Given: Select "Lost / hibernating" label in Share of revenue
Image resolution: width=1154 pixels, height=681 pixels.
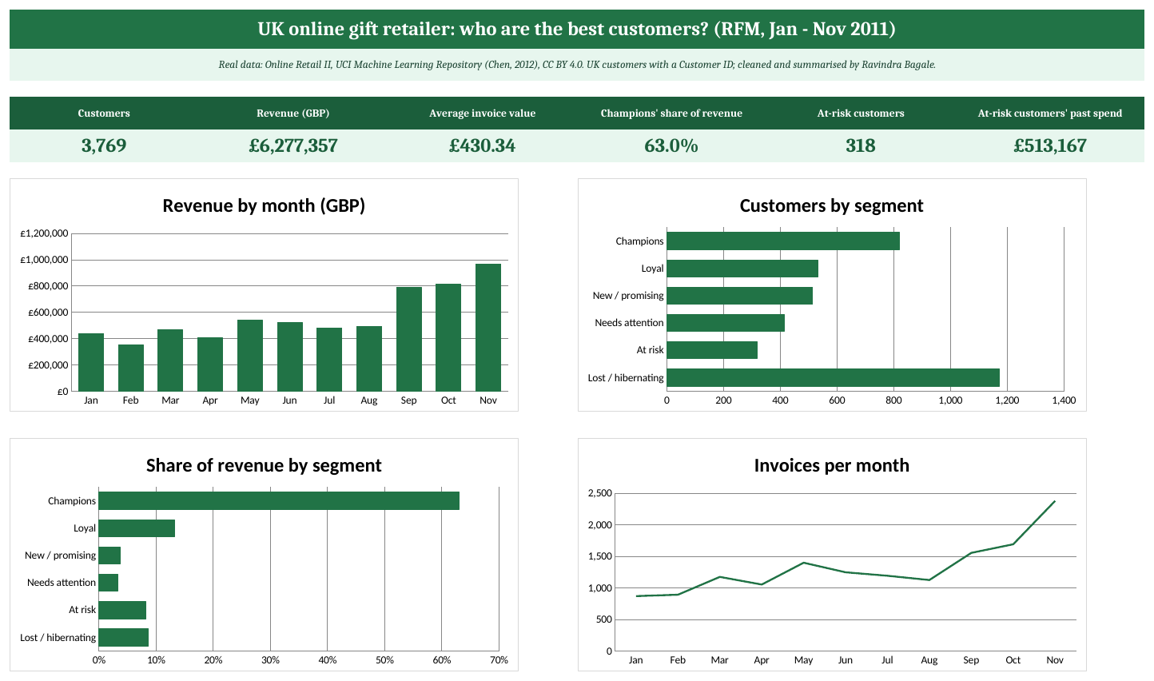Looking at the screenshot, I should (x=58, y=638).
